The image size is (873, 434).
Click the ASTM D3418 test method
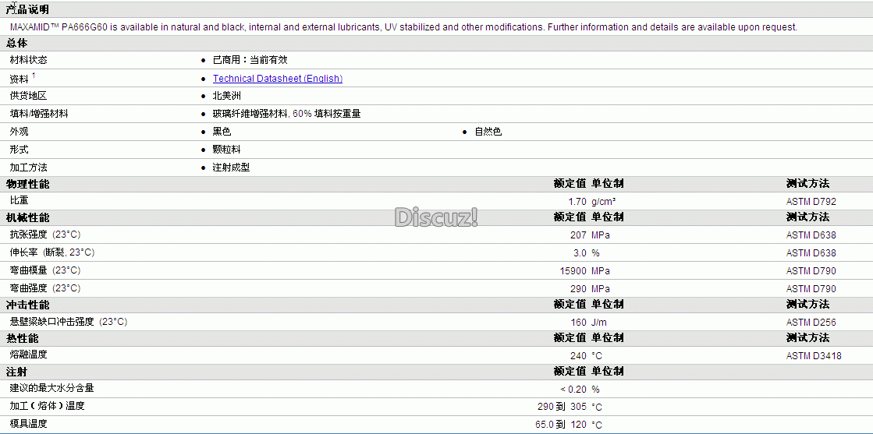pyautogui.click(x=814, y=355)
